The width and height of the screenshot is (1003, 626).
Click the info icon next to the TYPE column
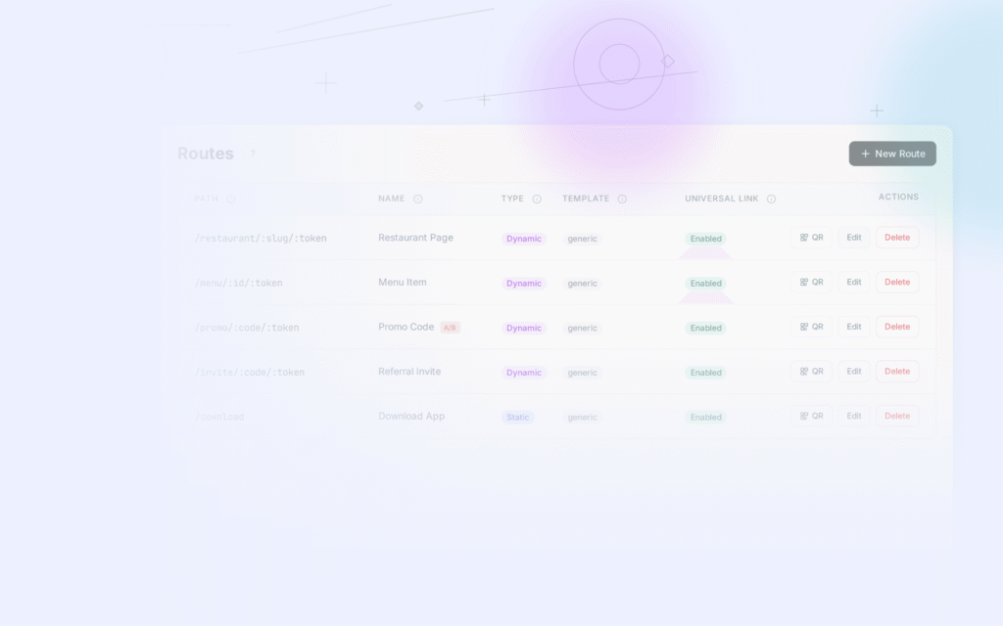pyautogui.click(x=537, y=199)
